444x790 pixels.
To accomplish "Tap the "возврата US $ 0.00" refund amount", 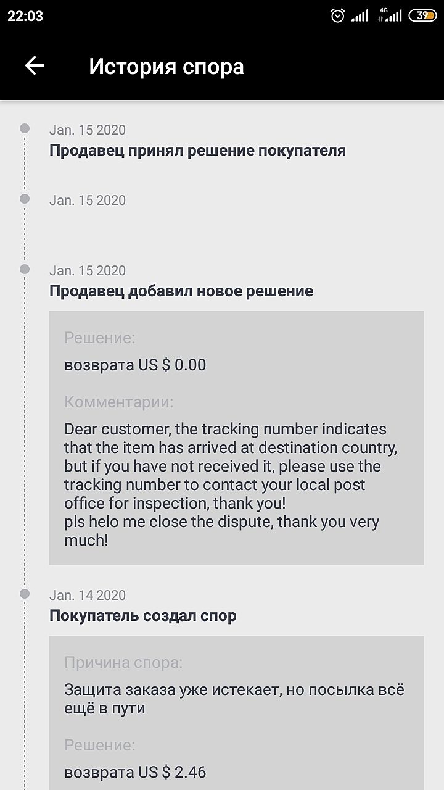I will 135,365.
